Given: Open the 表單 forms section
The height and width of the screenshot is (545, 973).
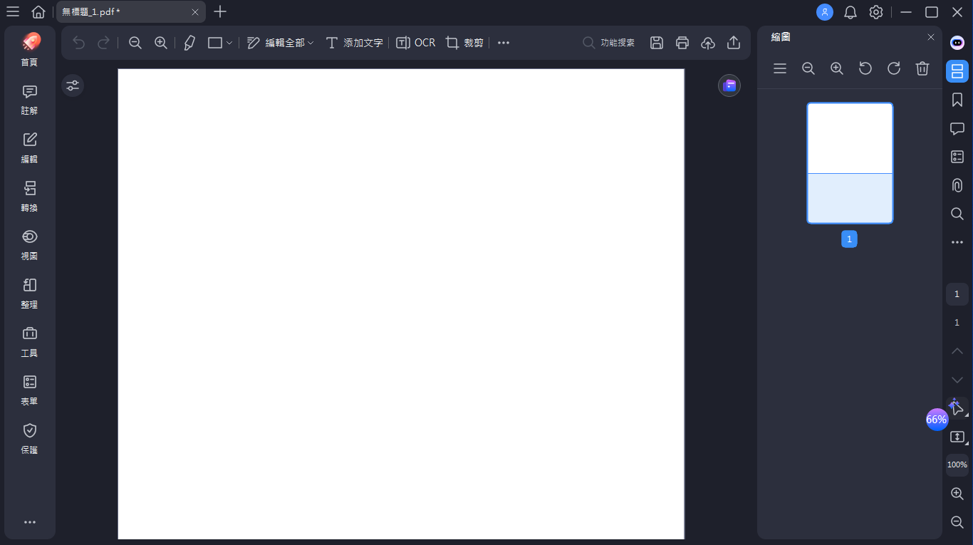Looking at the screenshot, I should pos(30,390).
